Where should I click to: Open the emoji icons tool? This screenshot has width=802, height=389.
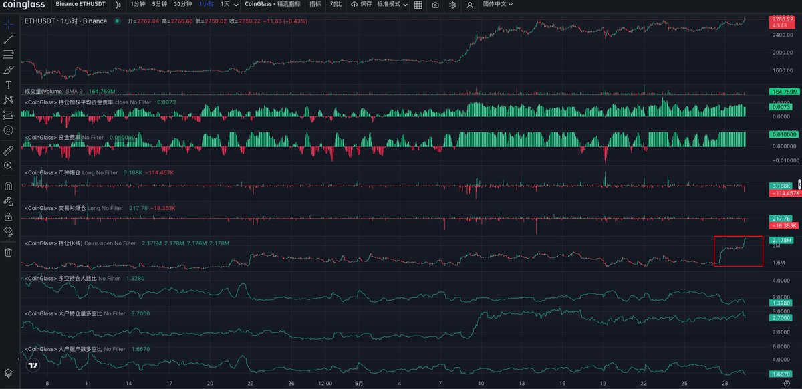9,130
